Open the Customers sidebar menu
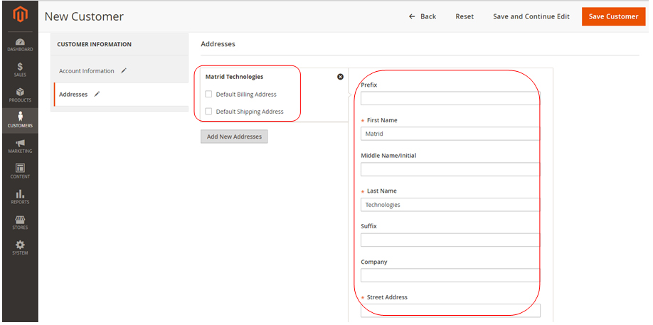This screenshot has width=653, height=325. (20, 121)
